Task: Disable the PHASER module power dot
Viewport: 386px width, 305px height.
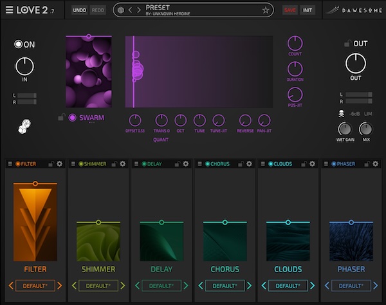Action: coord(334,163)
